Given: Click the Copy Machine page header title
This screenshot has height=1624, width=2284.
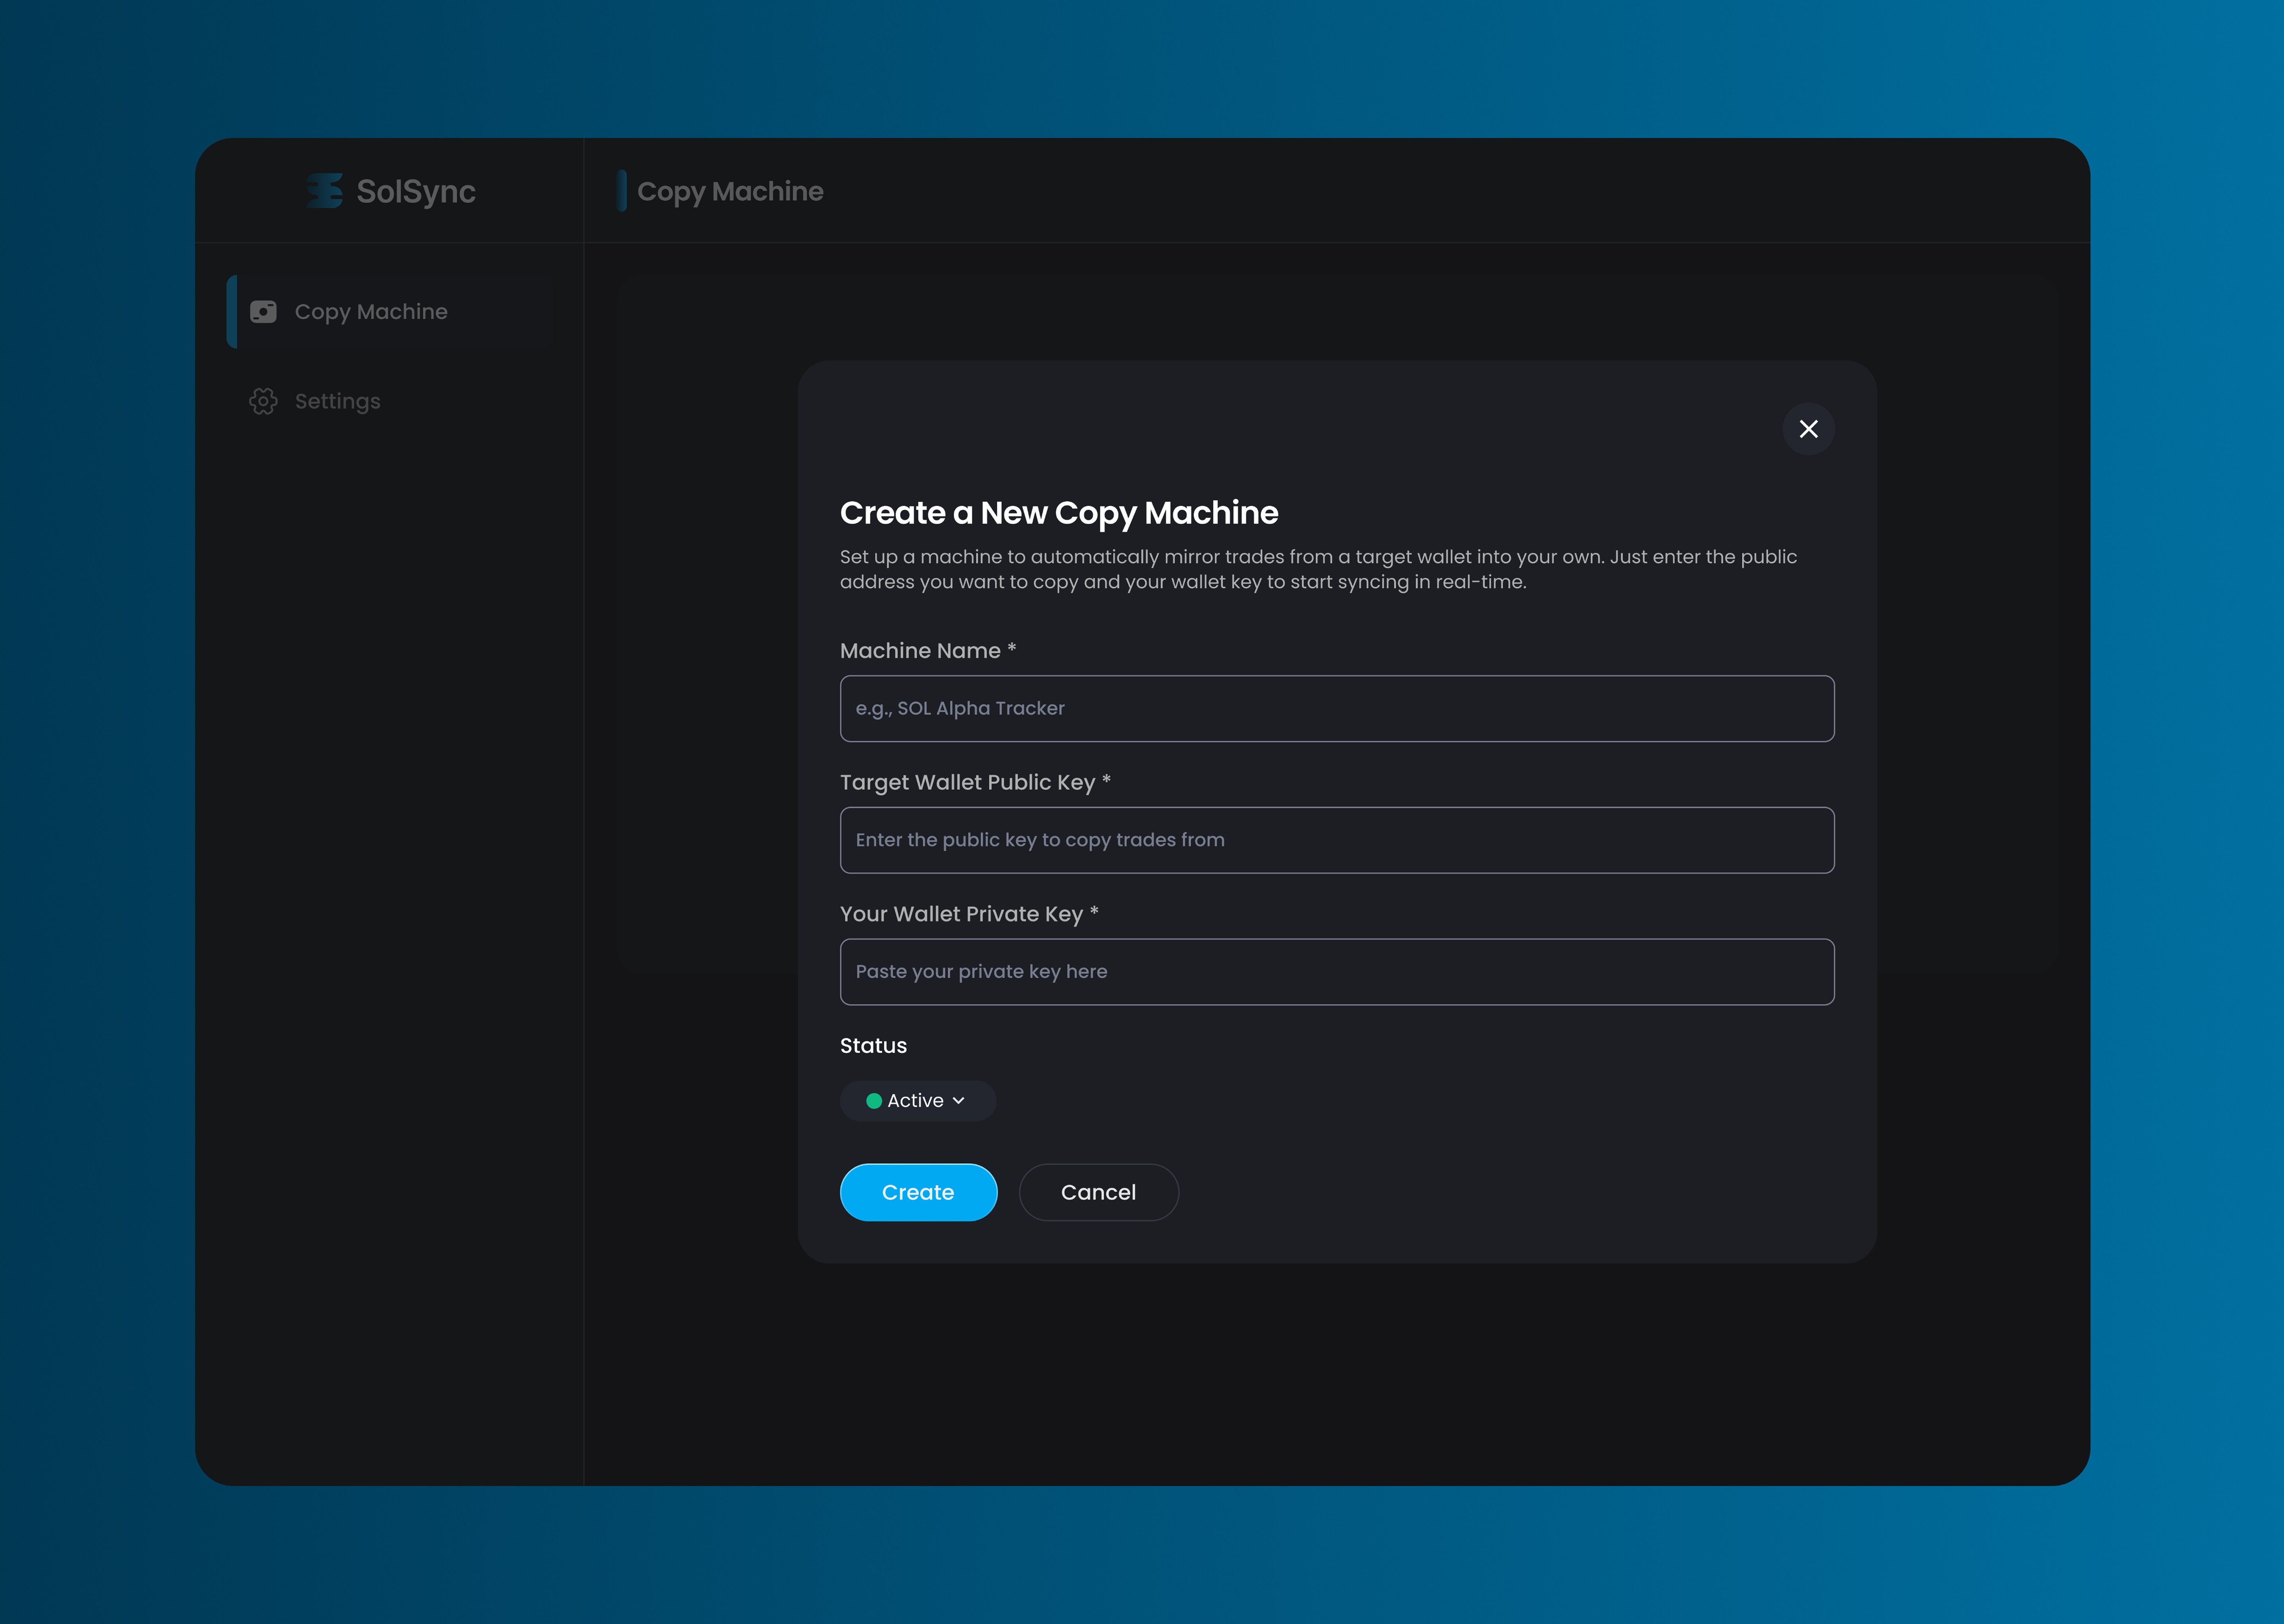Looking at the screenshot, I should click(x=730, y=191).
